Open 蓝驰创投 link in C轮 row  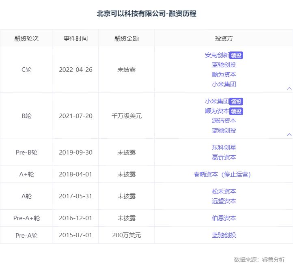click(x=224, y=65)
